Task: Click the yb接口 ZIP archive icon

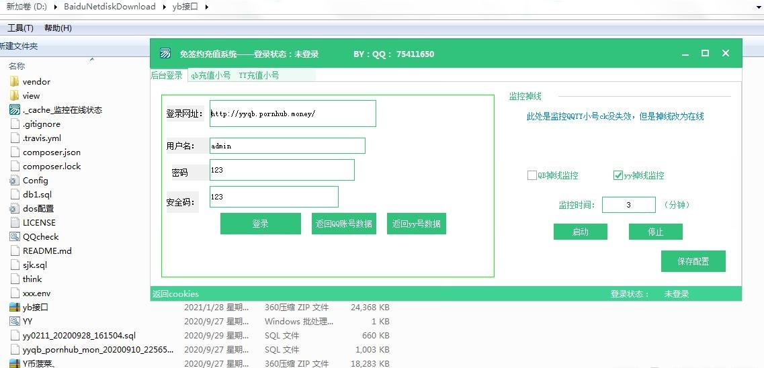Action: point(14,307)
